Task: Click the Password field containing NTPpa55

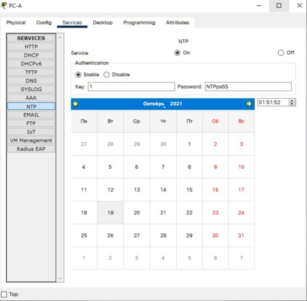Action: point(248,87)
